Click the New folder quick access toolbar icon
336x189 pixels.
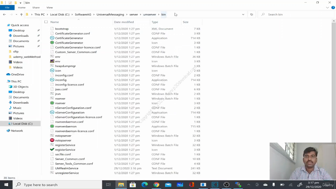pyautogui.click(x=16, y=3)
